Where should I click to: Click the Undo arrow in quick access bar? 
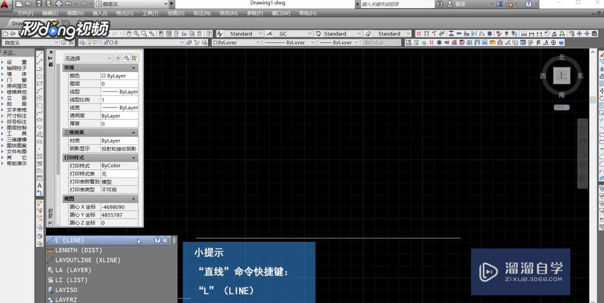tap(68, 4)
